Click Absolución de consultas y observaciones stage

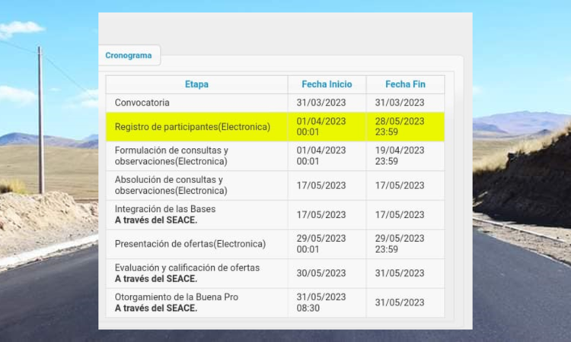click(170, 185)
